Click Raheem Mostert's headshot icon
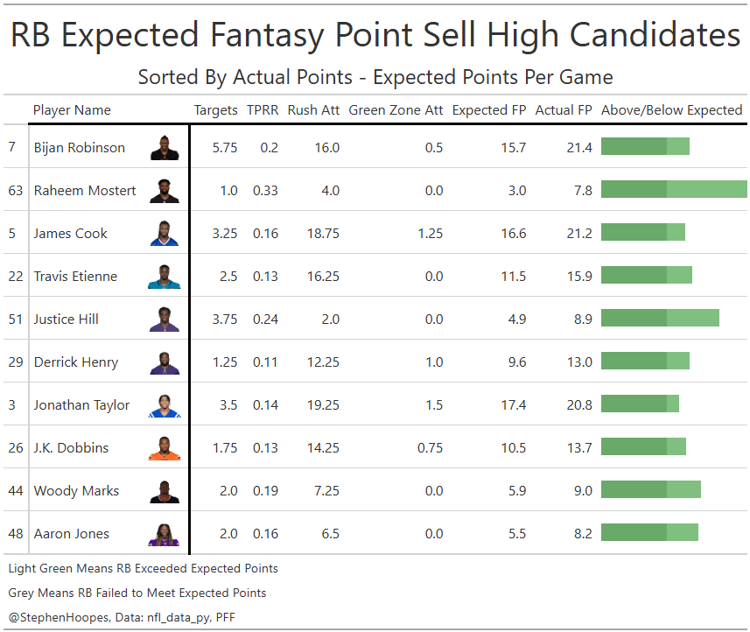This screenshot has height=632, width=750. tap(164, 191)
